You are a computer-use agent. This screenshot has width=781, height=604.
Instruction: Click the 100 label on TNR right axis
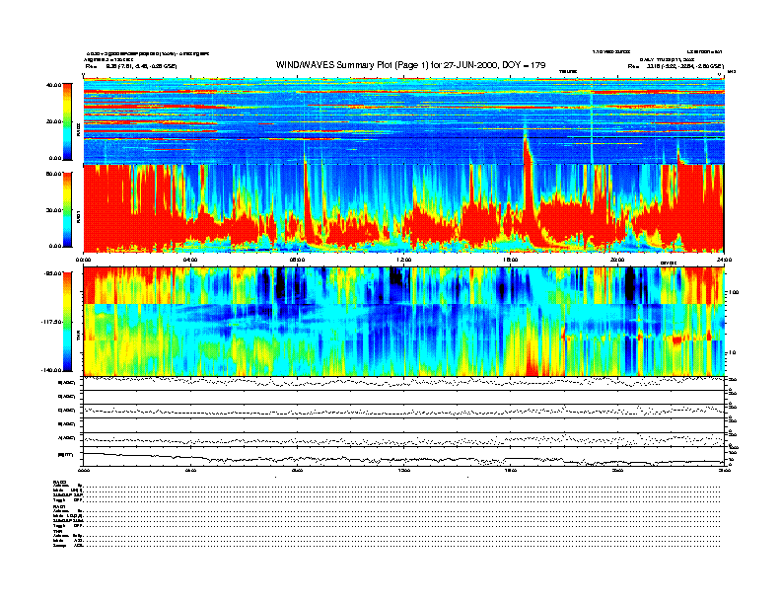(735, 292)
